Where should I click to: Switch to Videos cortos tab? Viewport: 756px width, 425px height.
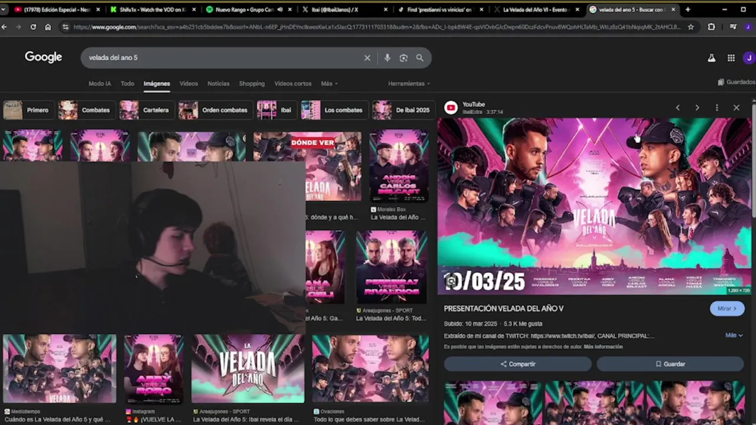[x=293, y=84]
